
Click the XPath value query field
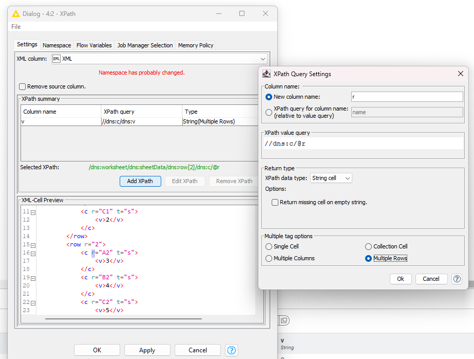point(363,143)
